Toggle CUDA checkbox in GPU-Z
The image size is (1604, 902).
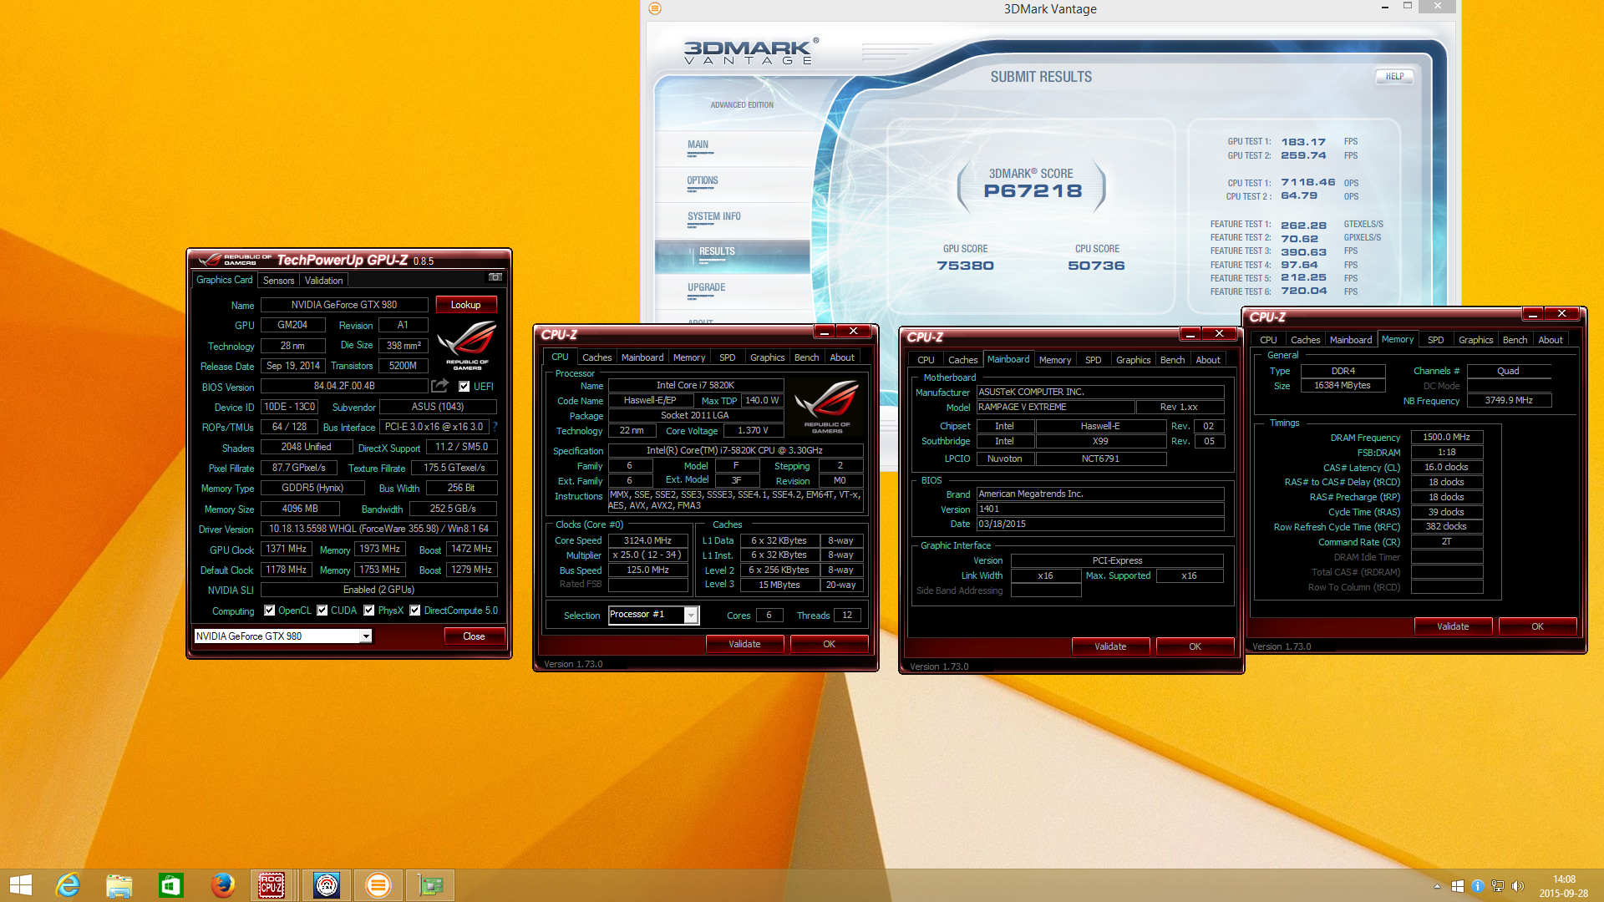(322, 611)
